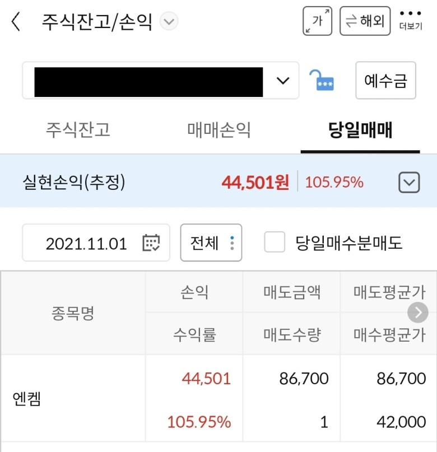
Task: Tap the 예수금 button
Action: pos(385,81)
